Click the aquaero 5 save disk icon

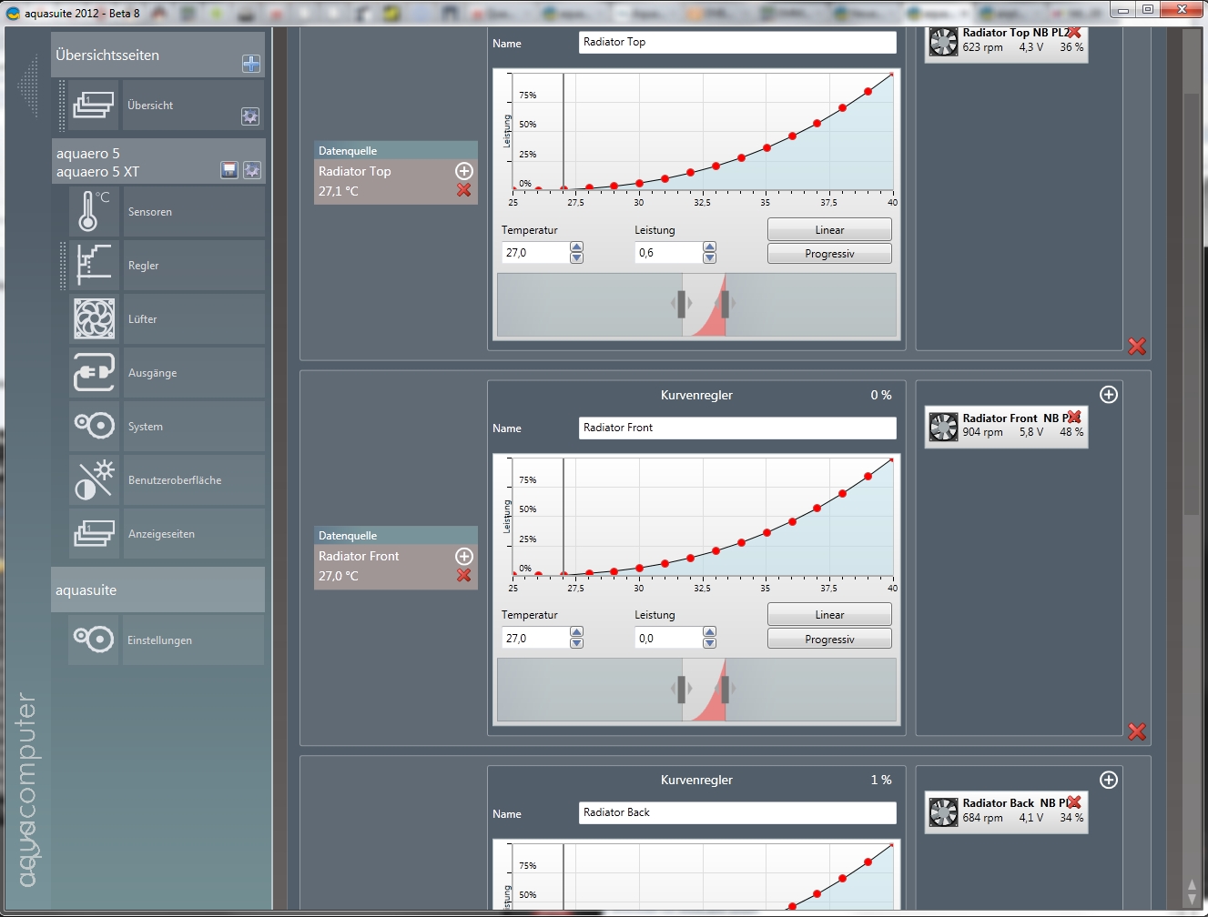point(229,170)
